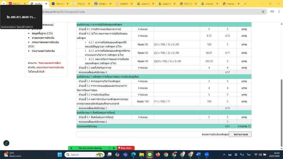Bookmark this page with the star icon
283x159 pixels.
[263, 12]
